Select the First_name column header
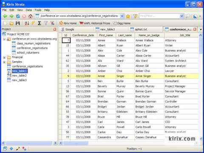The image size is (204, 153). pyautogui.click(x=106, y=35)
